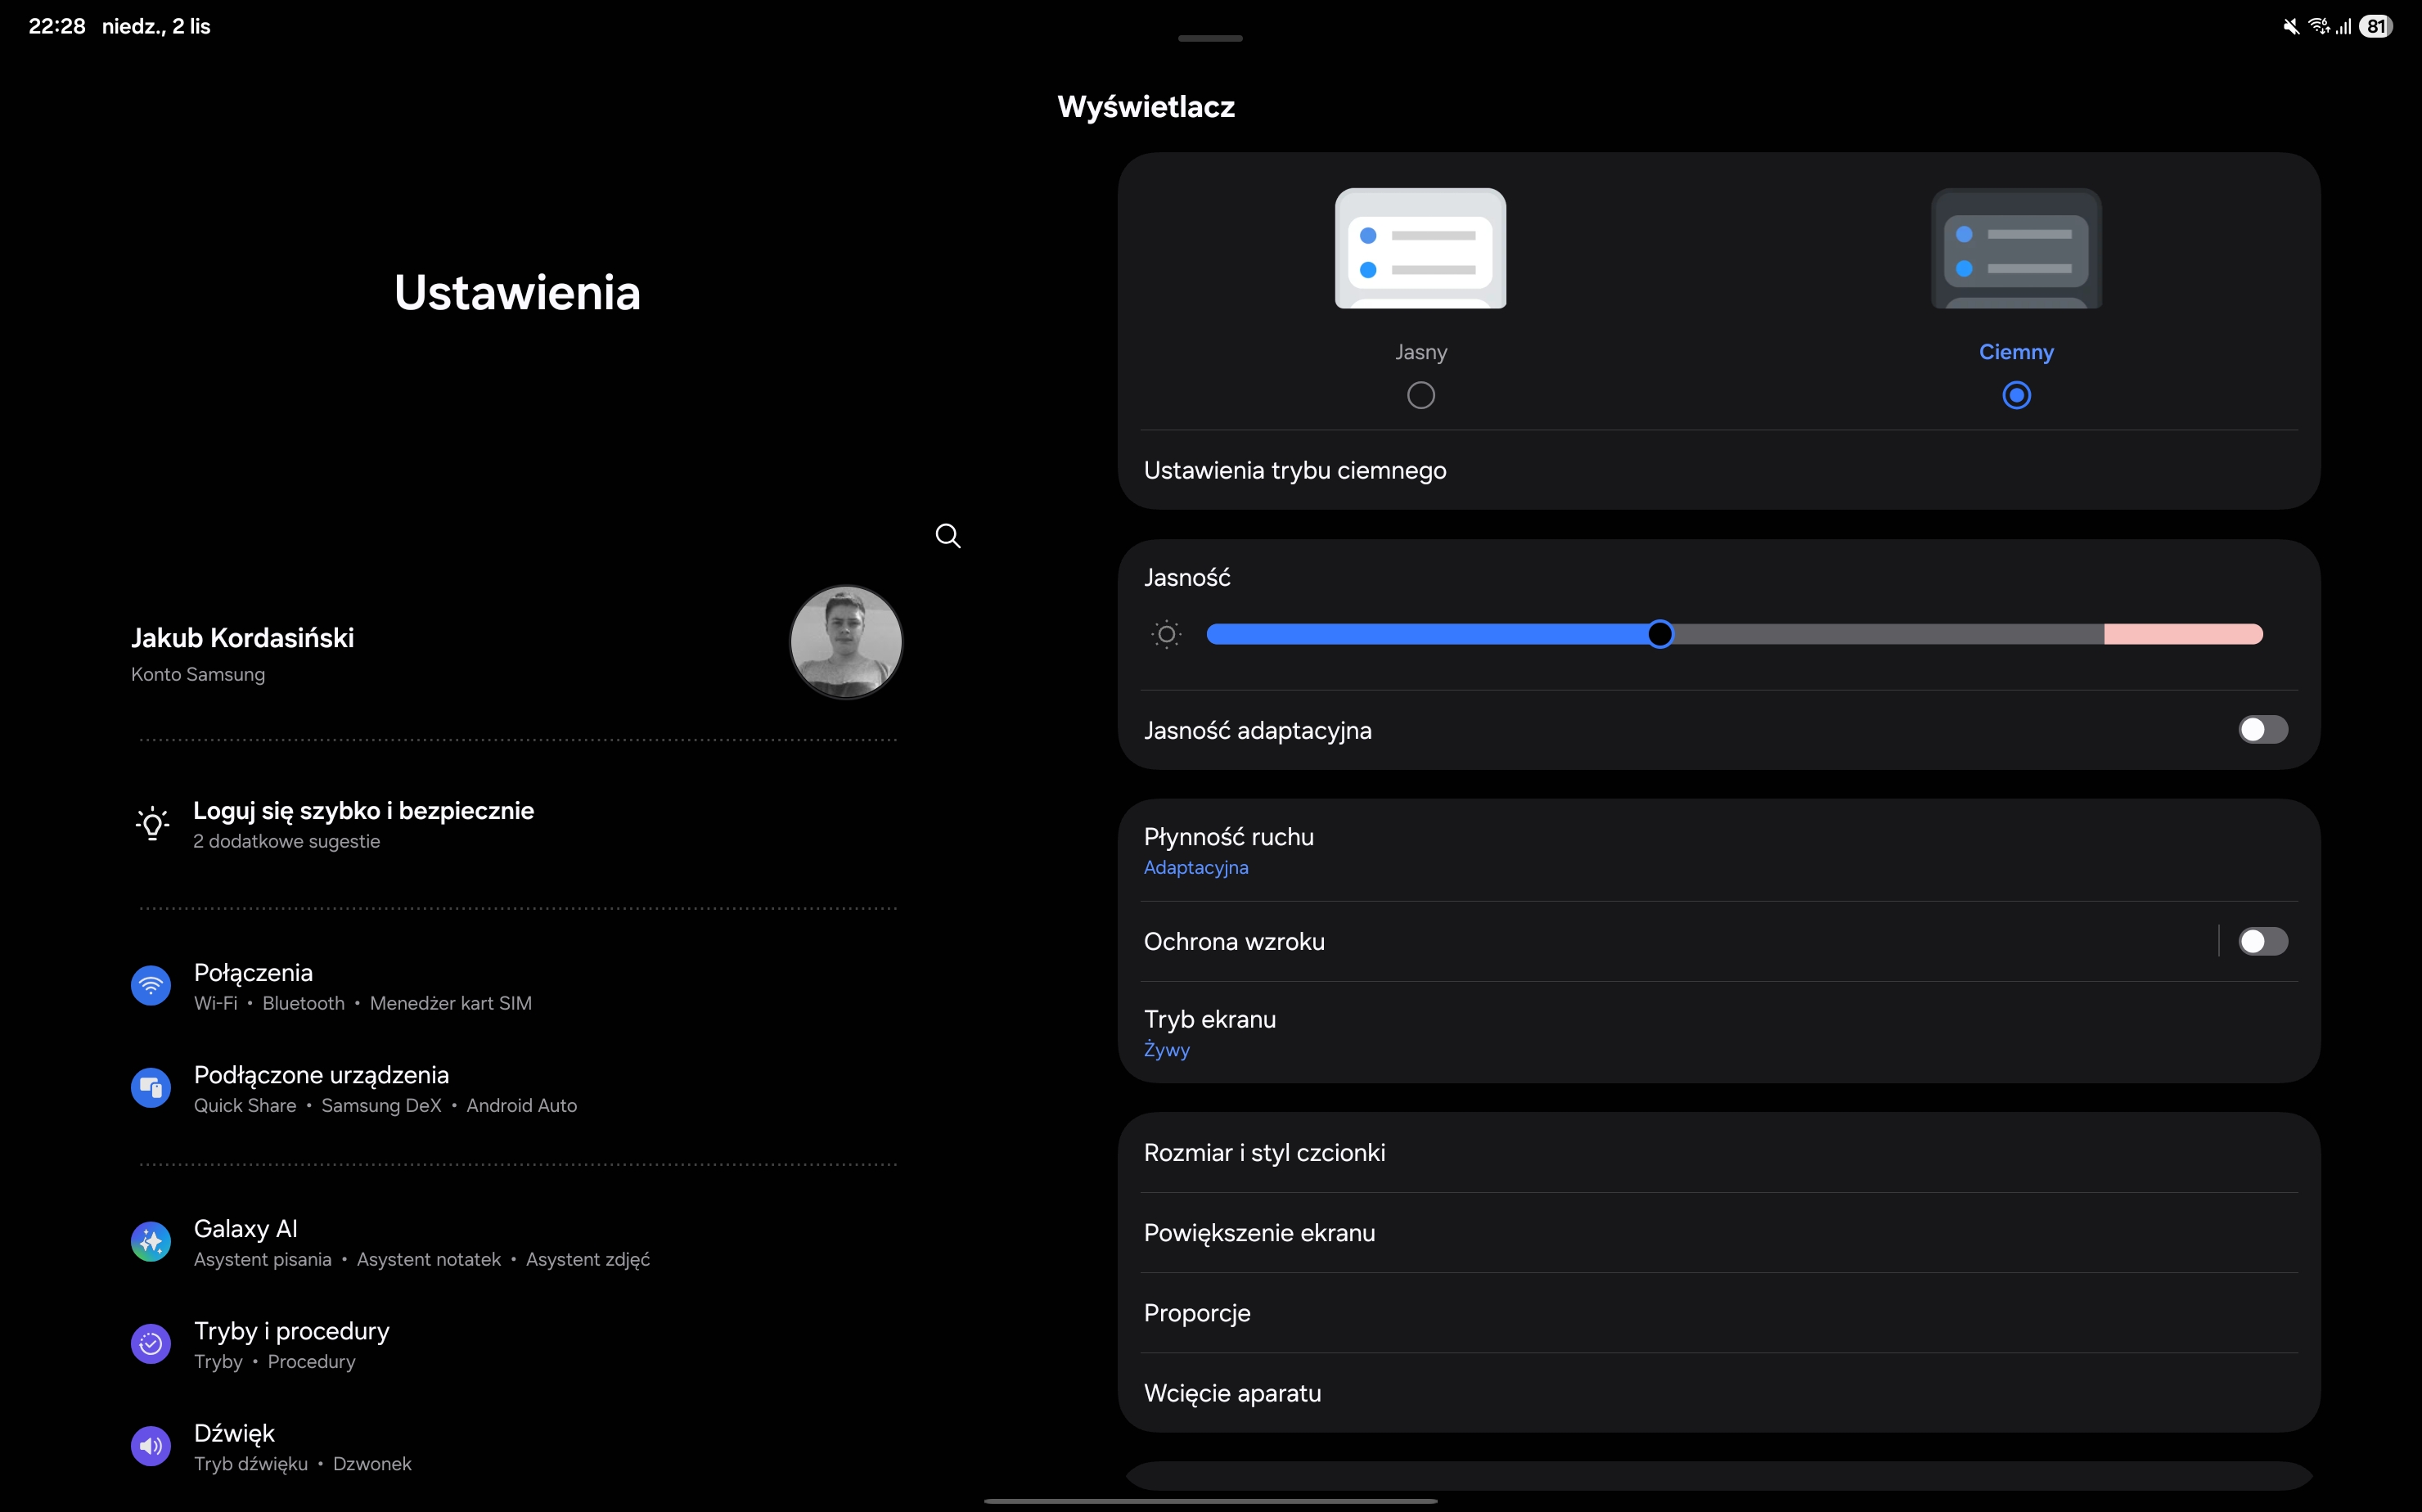Open Podłączone urządzenia icon
Viewport: 2422px width, 1512px height.
(151, 1088)
